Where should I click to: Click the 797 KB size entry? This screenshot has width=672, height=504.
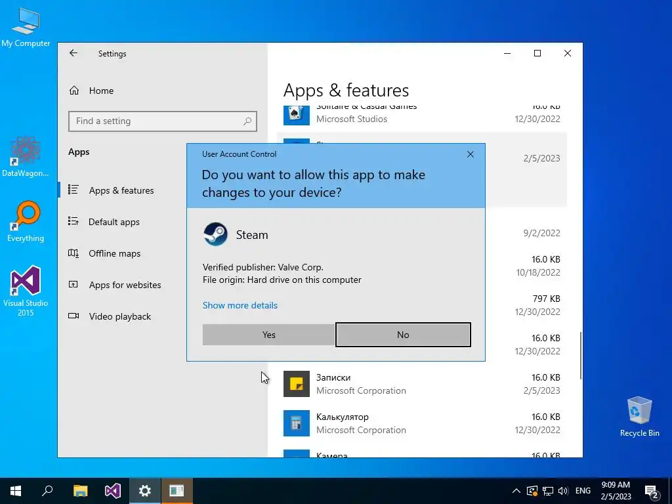(x=546, y=299)
